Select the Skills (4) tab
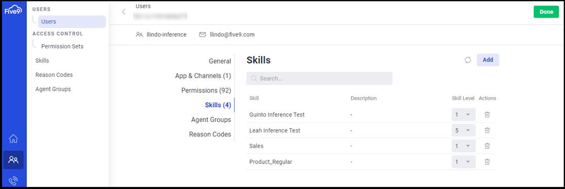 pyautogui.click(x=218, y=105)
